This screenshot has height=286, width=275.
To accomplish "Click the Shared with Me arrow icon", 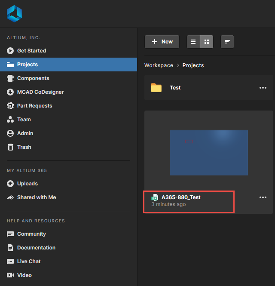I will point(10,197).
